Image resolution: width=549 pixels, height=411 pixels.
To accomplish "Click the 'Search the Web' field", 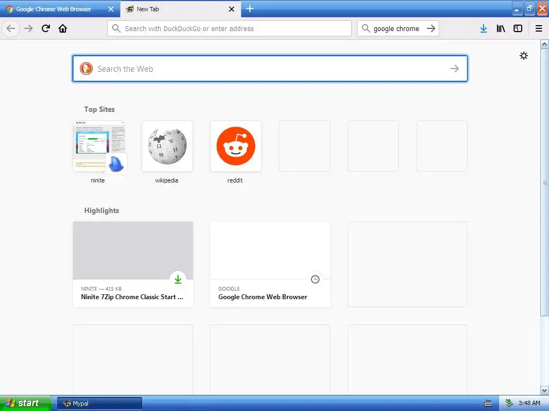I will (x=270, y=68).
